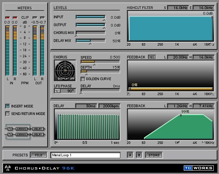Click the STORE button
The image size is (219, 174).
pyautogui.click(x=154, y=155)
